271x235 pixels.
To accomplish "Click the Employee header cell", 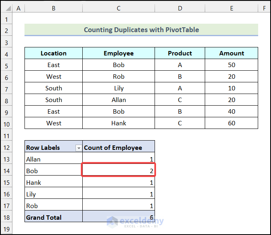I will point(118,53).
